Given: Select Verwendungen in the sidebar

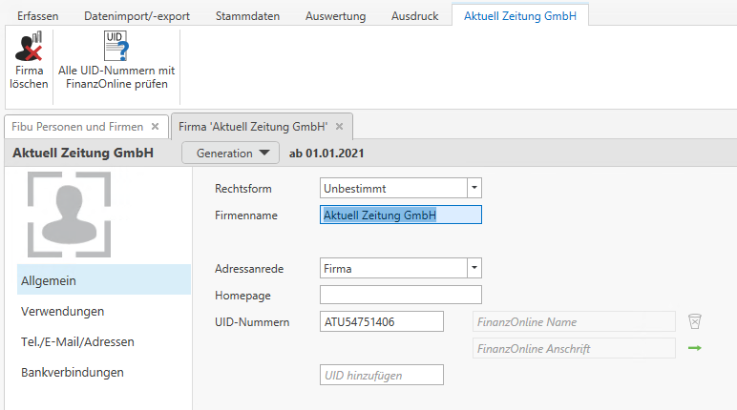Looking at the screenshot, I should pos(62,311).
